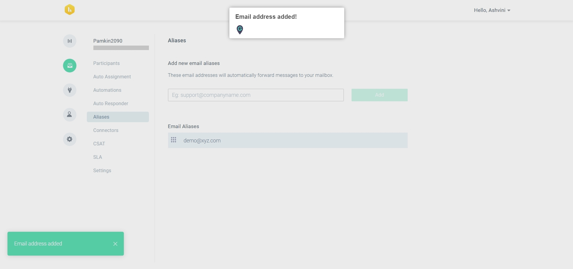Open the Connectors page
The image size is (573, 269).
coord(106,130)
